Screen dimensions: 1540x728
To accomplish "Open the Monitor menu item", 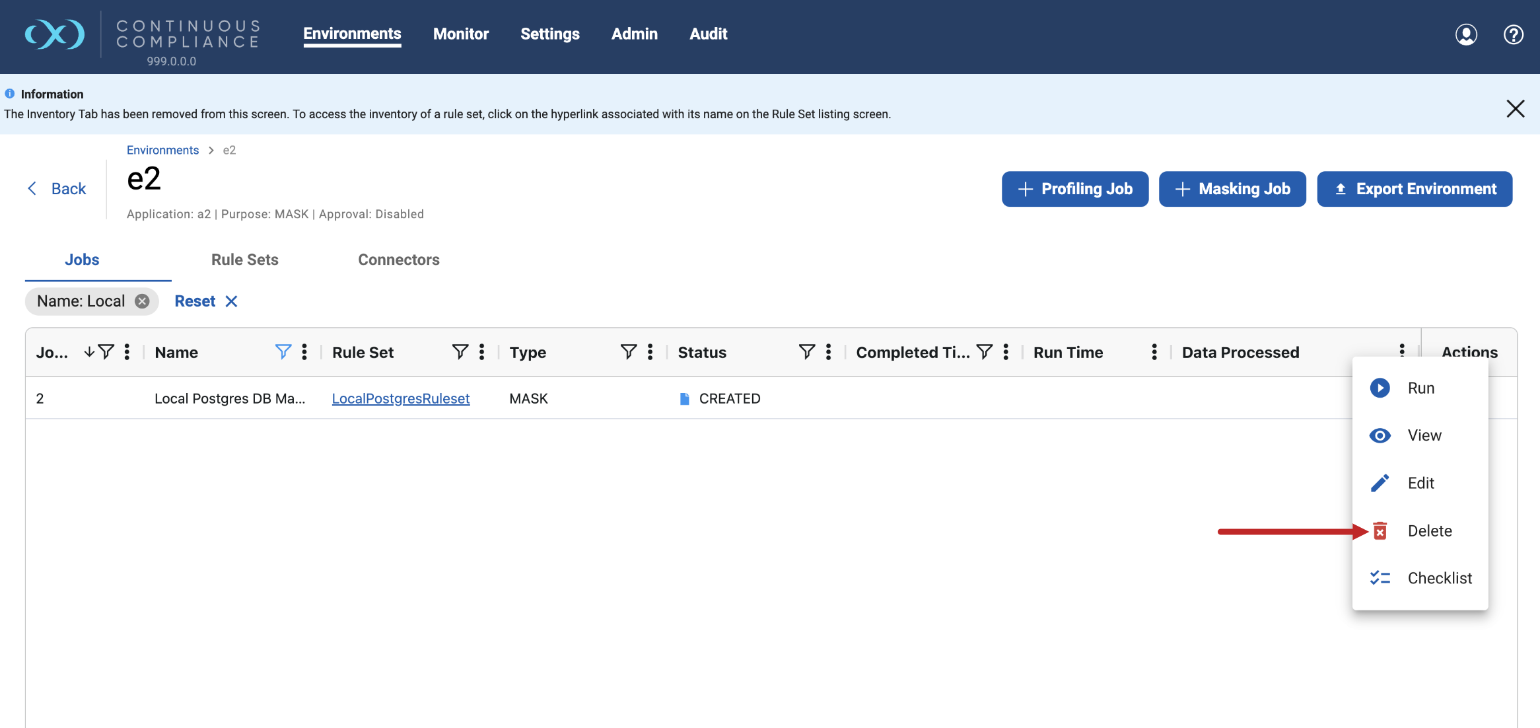I will tap(460, 34).
